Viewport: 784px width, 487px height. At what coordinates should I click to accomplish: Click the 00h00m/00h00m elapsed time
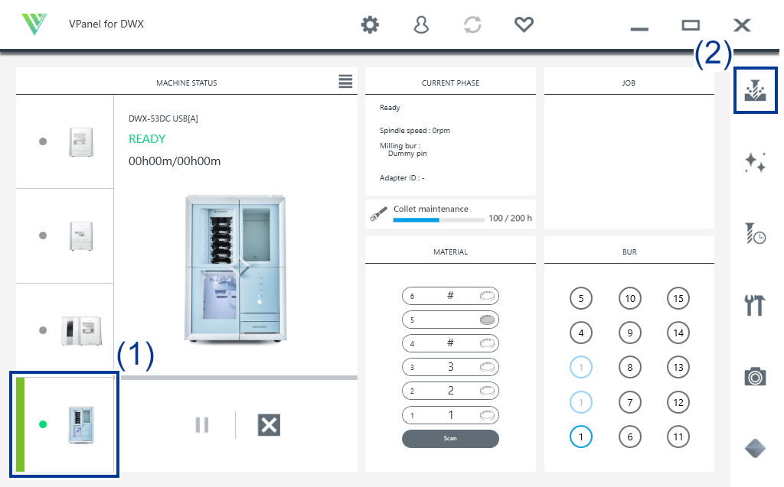coord(175,161)
